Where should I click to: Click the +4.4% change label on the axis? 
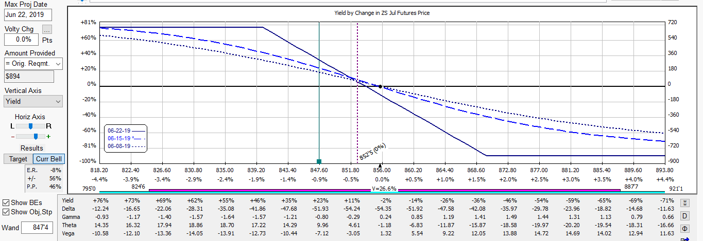[665, 179]
